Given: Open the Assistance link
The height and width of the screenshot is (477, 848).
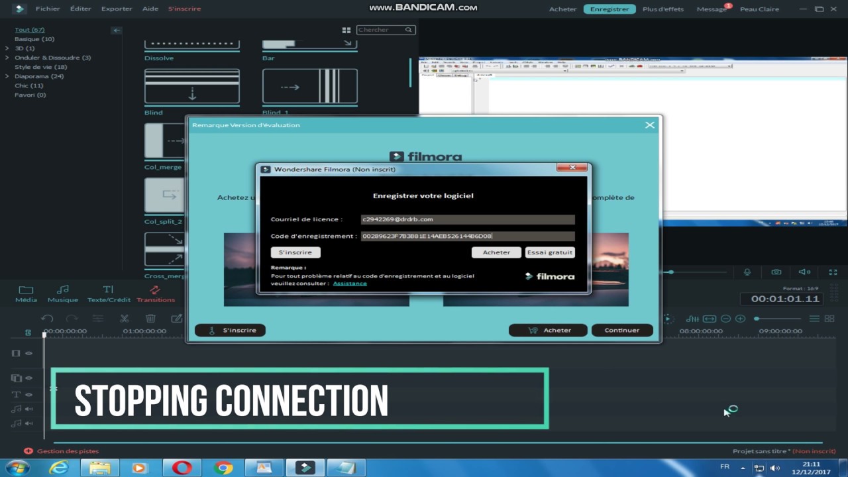Looking at the screenshot, I should 350,284.
